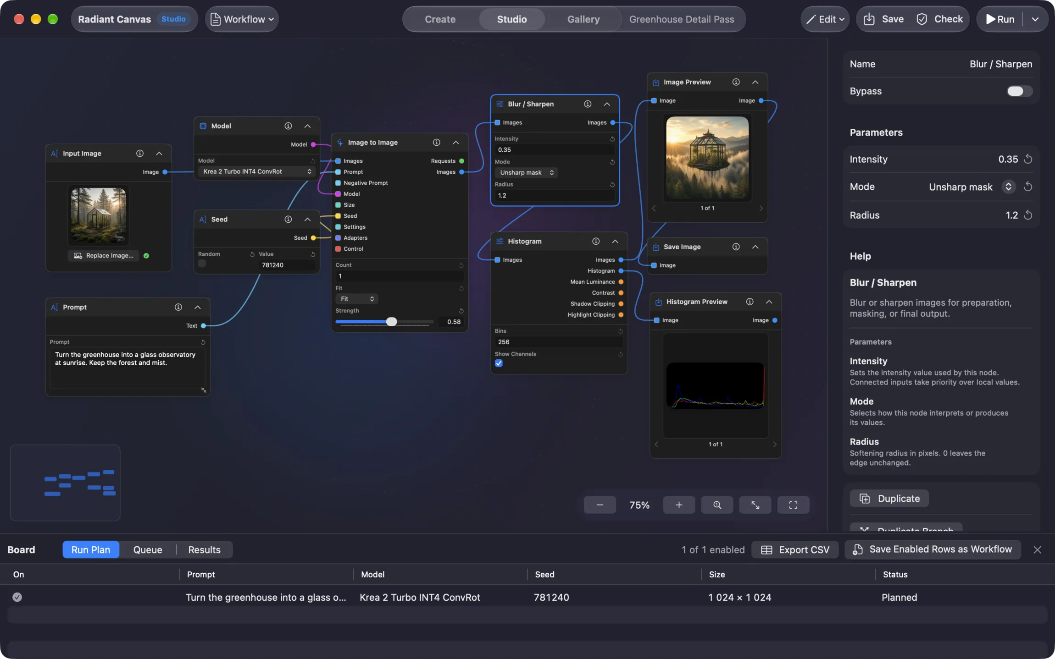Viewport: 1055px width, 659px height.
Task: Click the Duplicate button
Action: [x=889, y=499]
